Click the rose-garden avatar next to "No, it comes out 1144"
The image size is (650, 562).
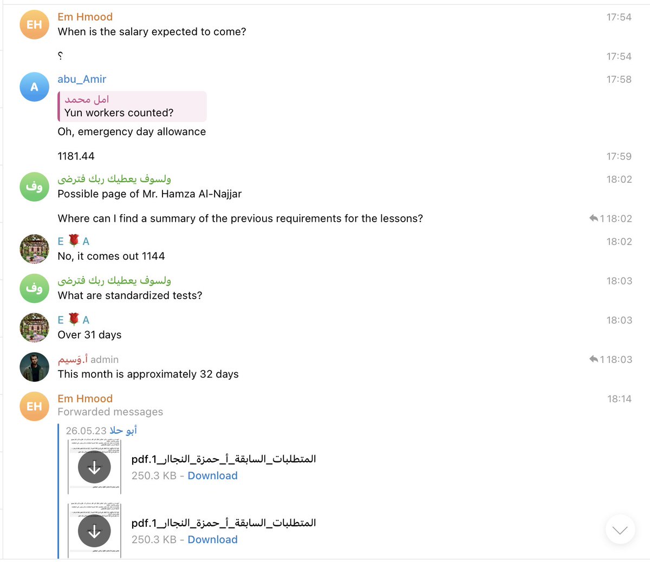click(34, 249)
